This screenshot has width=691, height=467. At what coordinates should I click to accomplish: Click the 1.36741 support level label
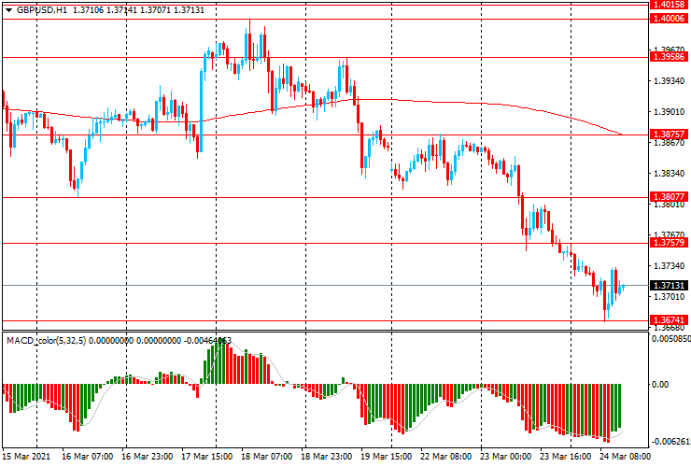[x=669, y=320]
